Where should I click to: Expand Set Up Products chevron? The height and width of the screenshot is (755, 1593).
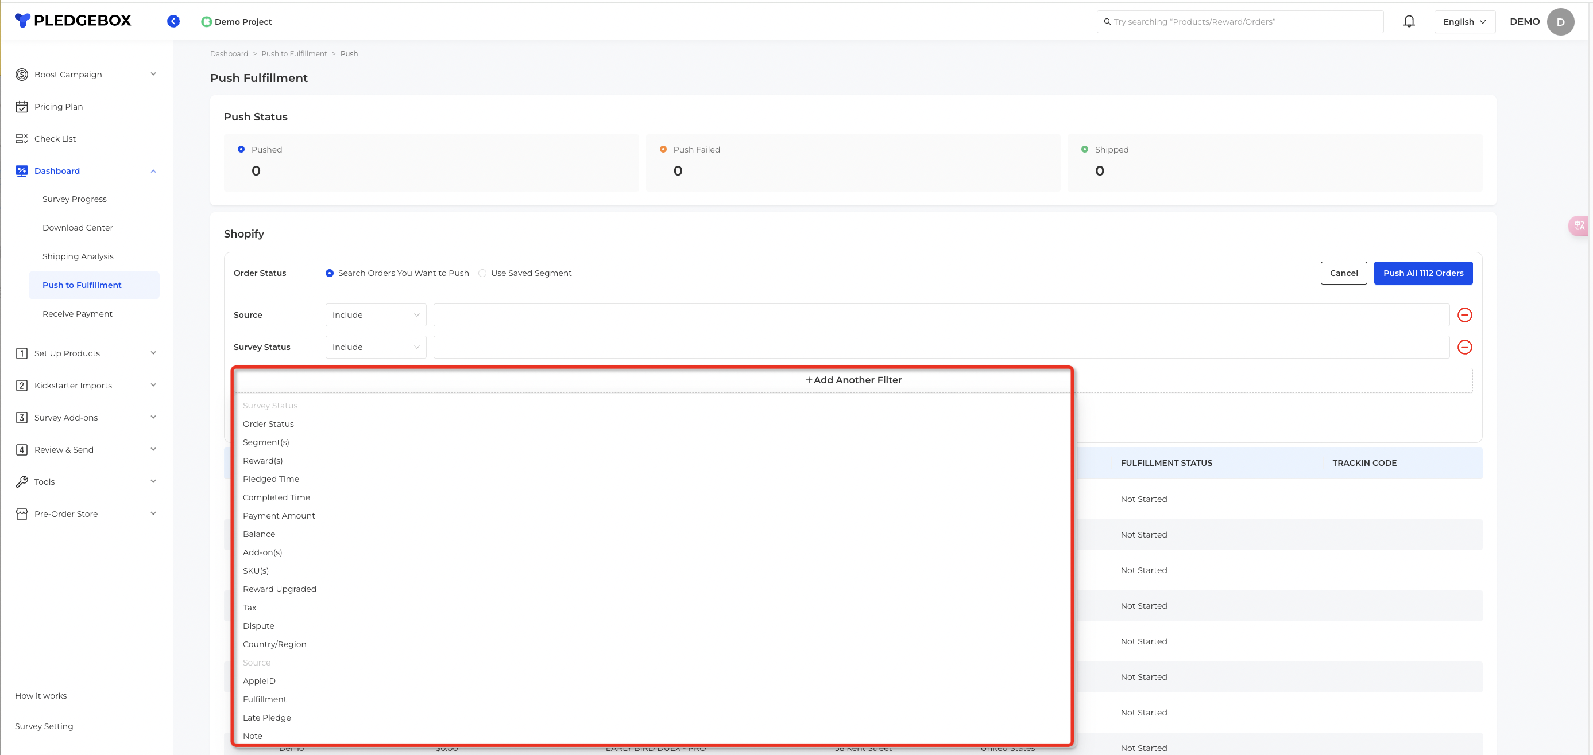point(153,353)
